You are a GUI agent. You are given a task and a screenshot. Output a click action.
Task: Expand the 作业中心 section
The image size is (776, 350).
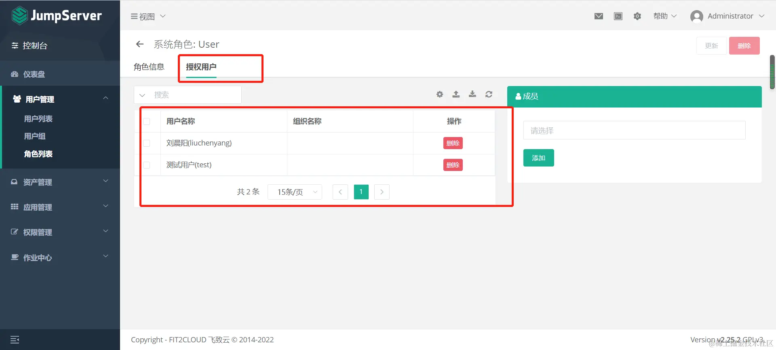click(60, 257)
